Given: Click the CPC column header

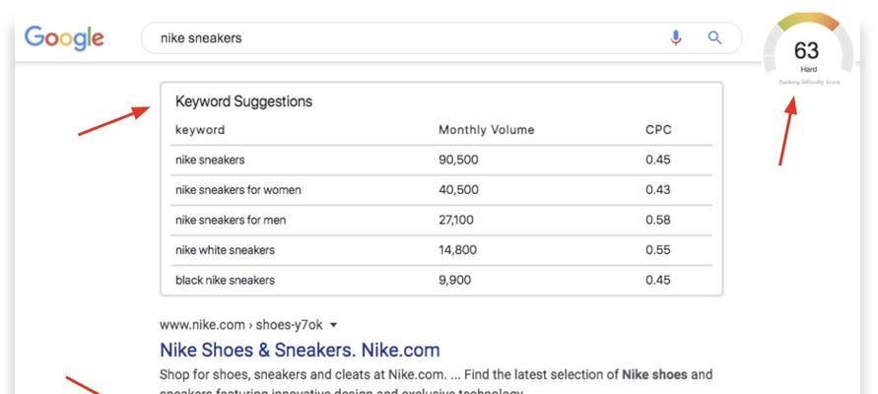Looking at the screenshot, I should click(x=658, y=130).
